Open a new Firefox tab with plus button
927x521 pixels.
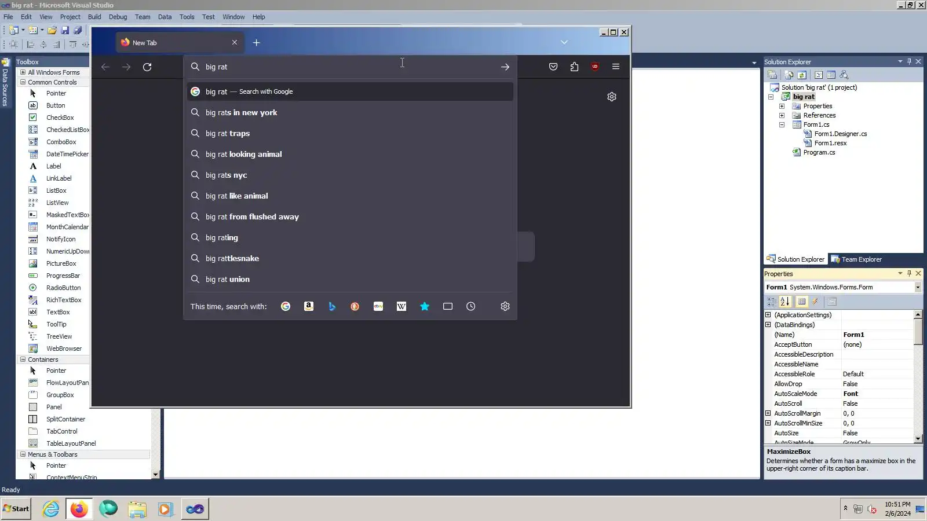pyautogui.click(x=256, y=43)
